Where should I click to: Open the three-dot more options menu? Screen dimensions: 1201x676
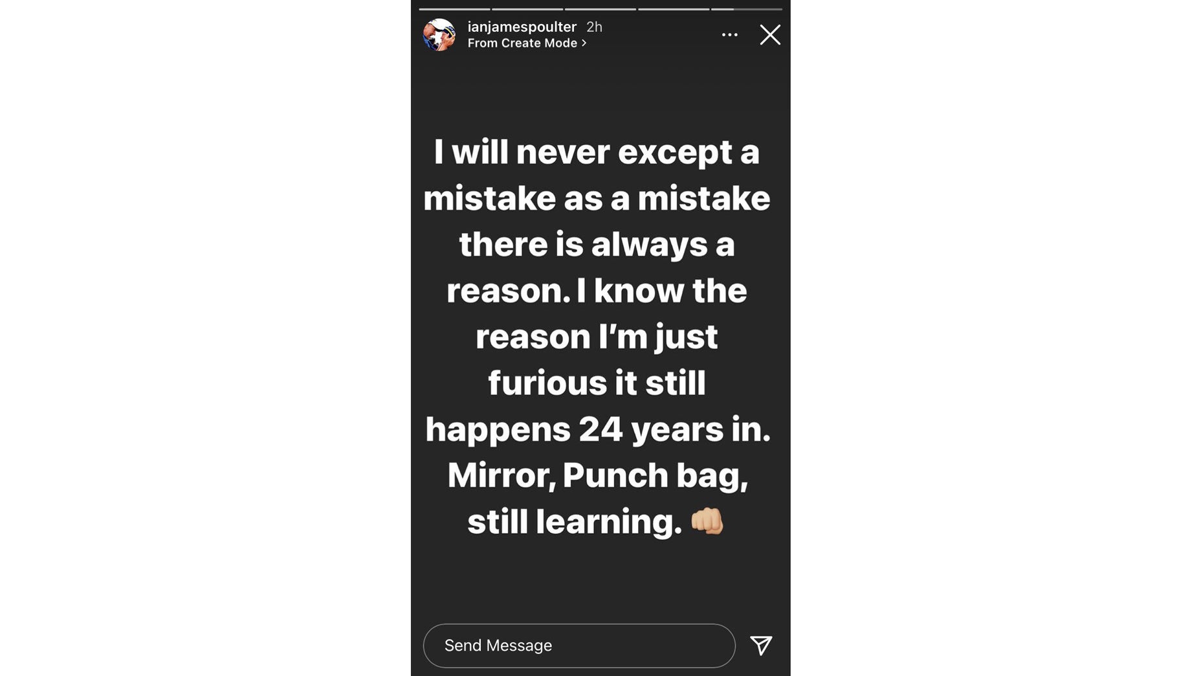click(729, 35)
